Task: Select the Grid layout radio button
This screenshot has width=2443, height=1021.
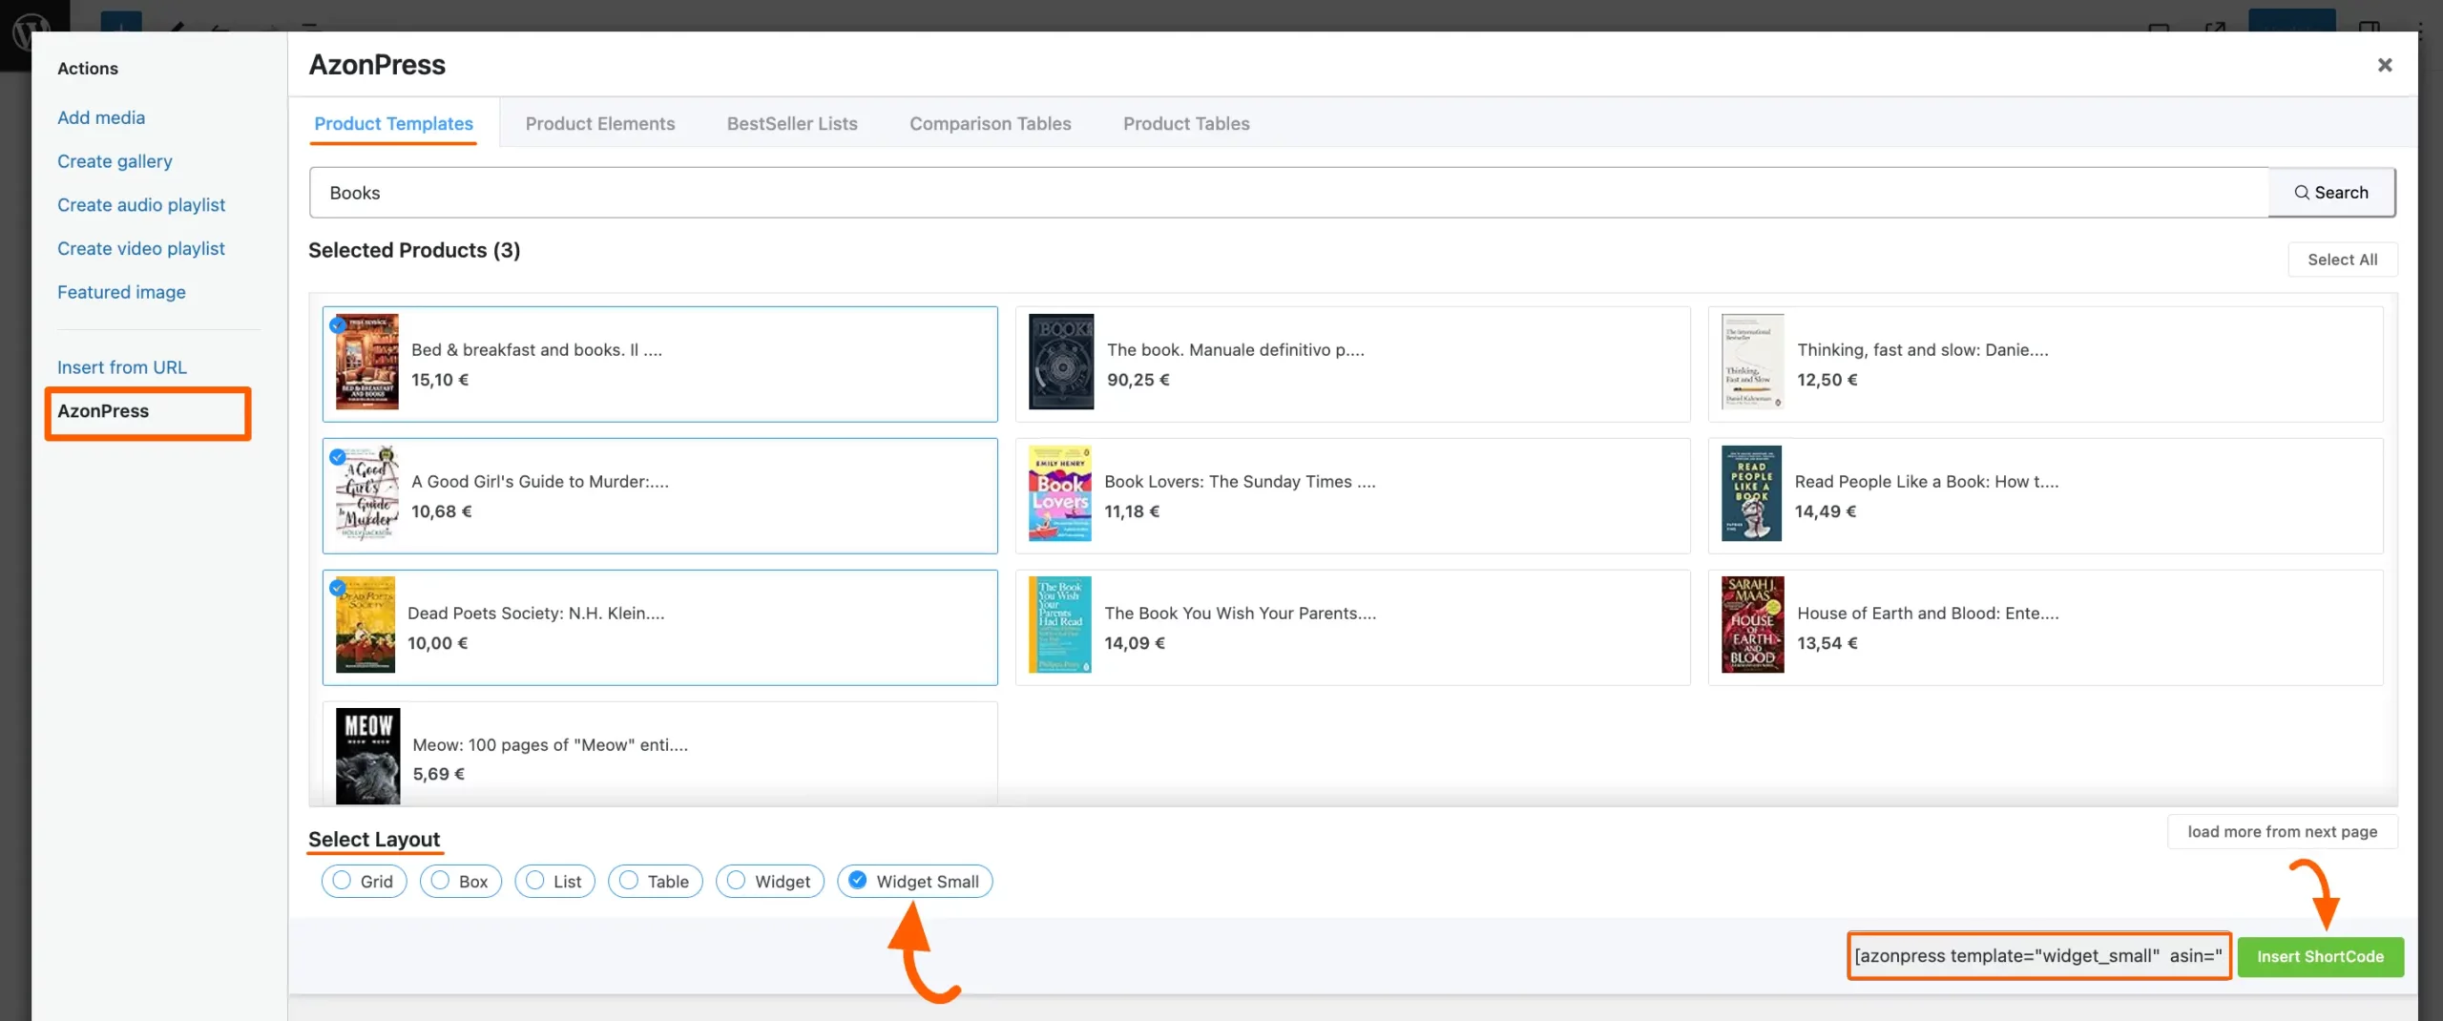Action: [341, 881]
